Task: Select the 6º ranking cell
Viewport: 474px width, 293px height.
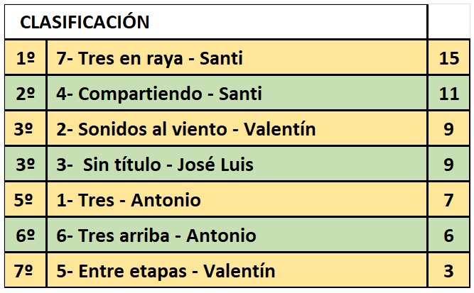Action: click(x=25, y=236)
